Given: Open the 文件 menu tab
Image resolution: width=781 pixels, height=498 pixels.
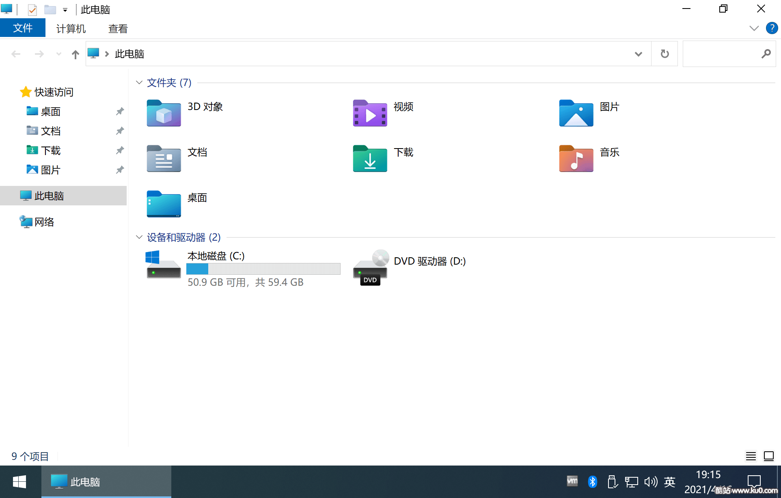Looking at the screenshot, I should pos(23,28).
